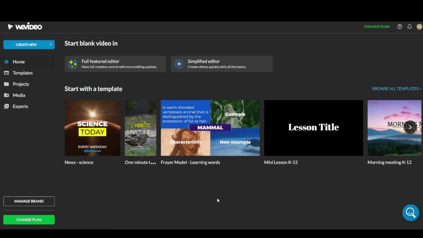Image resolution: width=423 pixels, height=238 pixels.
Task: Click the Media folder icon in sidebar
Action: tap(6, 95)
